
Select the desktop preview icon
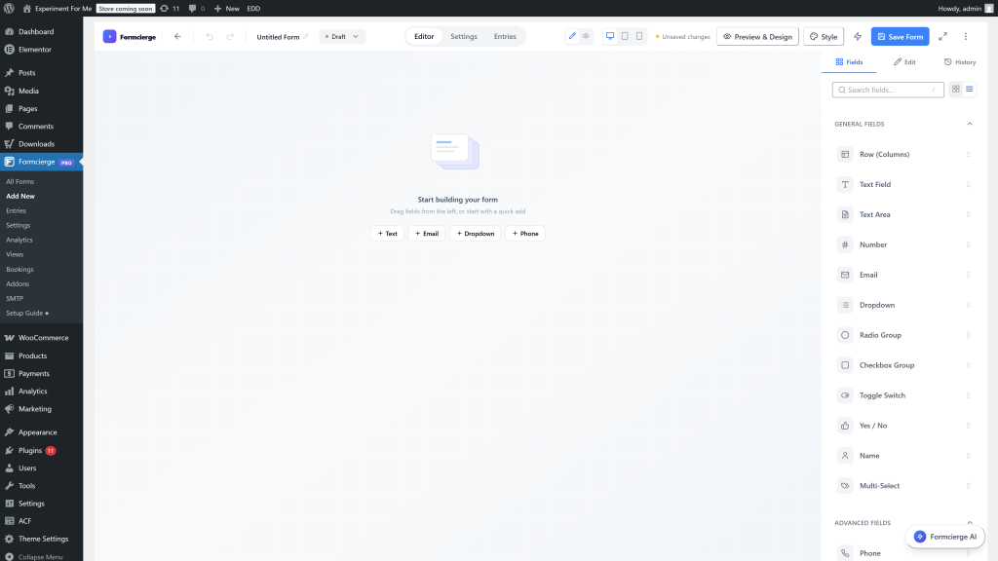(609, 35)
